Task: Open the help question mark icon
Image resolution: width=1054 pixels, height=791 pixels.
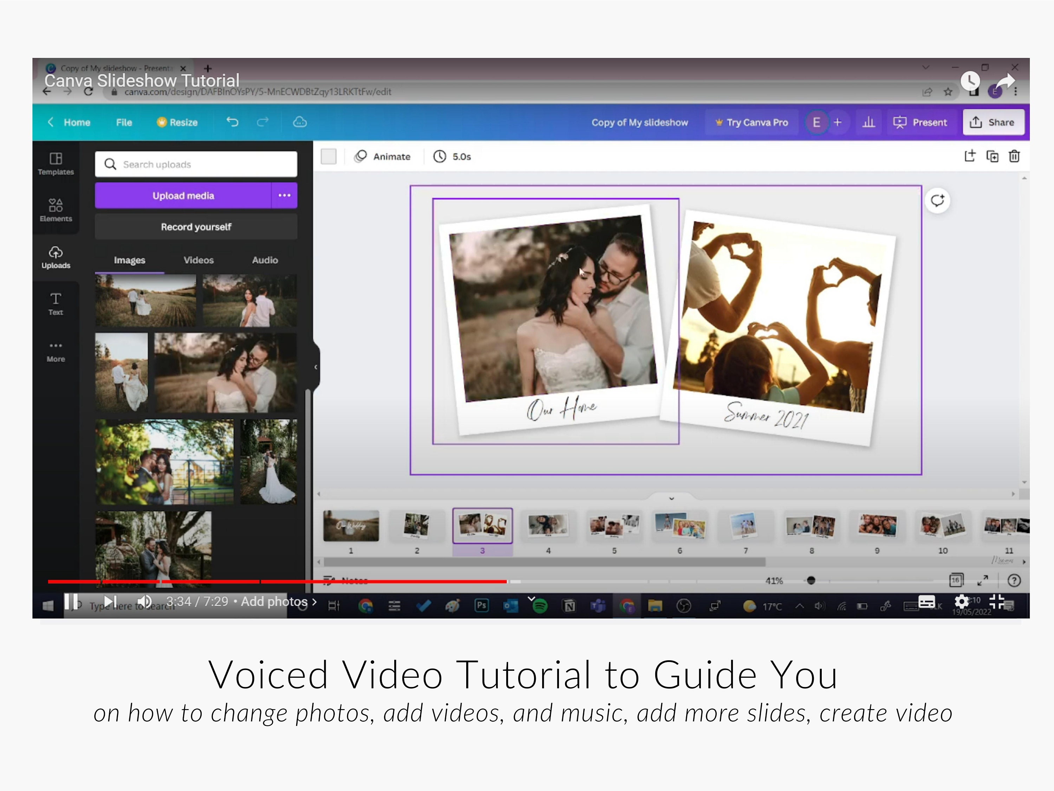Action: pos(1014,580)
